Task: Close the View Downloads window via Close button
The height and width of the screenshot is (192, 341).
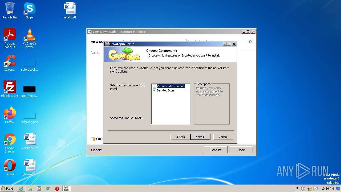Action: [241, 150]
